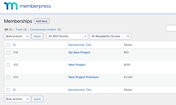Image resolution: width=176 pixels, height=105 pixels.
Task: Toggle the select-all checkbox in table header
Action: click(x=8, y=45)
